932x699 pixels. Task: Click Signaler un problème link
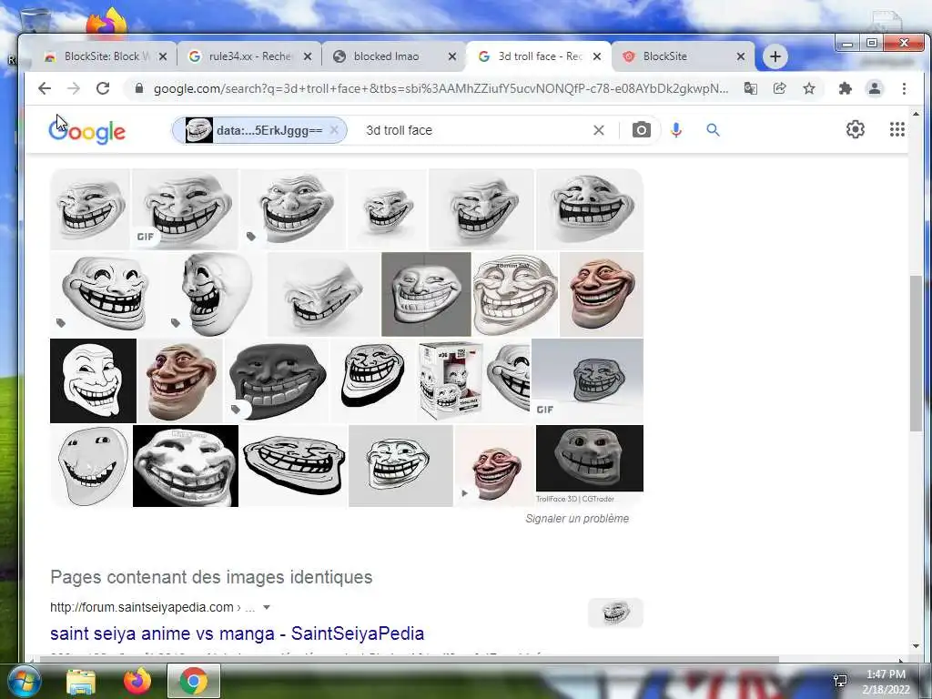click(x=576, y=518)
